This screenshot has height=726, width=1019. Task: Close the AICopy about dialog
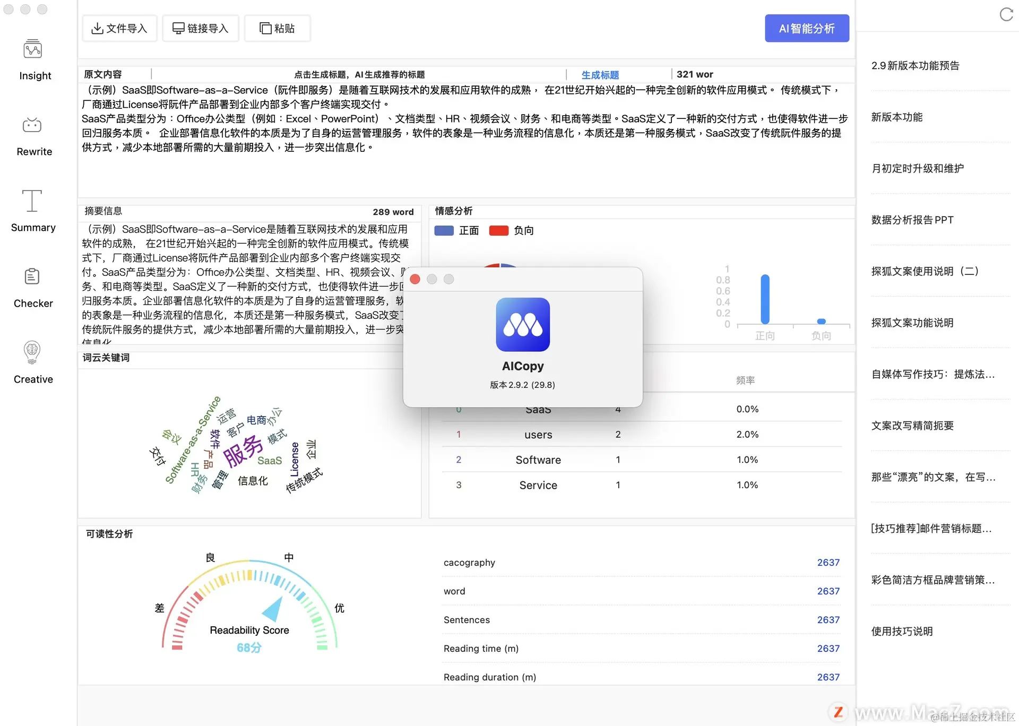(415, 279)
